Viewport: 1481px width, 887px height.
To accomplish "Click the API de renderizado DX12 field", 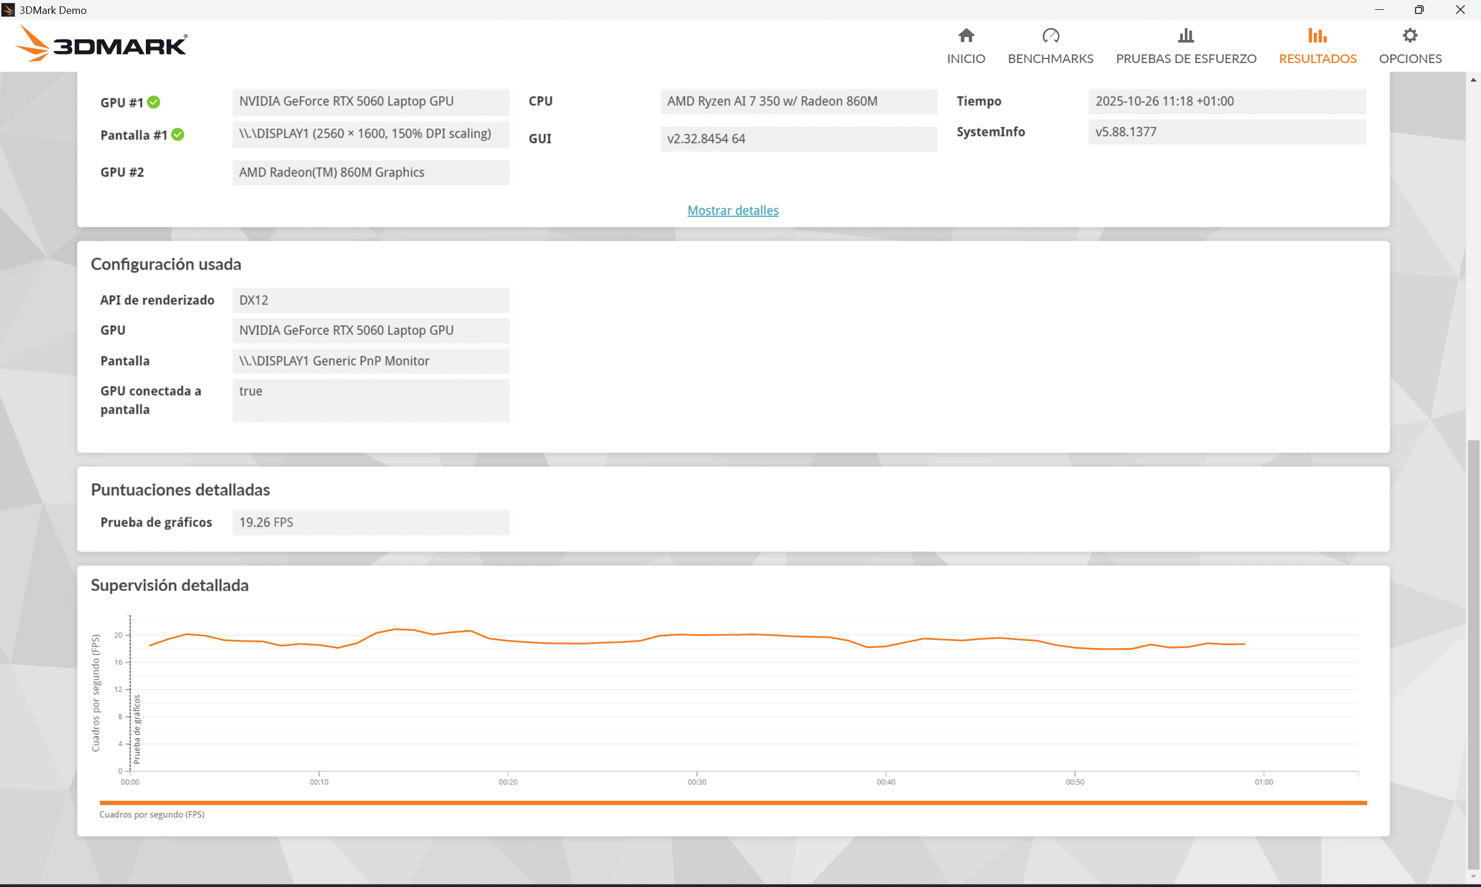I will click(370, 300).
